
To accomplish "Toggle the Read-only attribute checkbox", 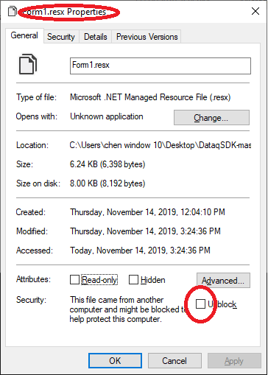I will tap(74, 279).
